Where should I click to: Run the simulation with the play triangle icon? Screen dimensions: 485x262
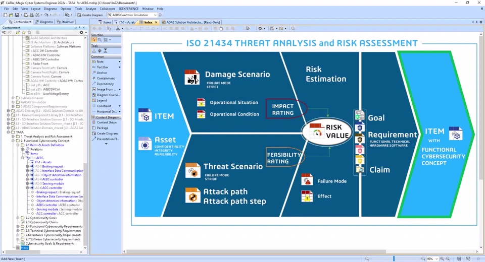(161, 15)
